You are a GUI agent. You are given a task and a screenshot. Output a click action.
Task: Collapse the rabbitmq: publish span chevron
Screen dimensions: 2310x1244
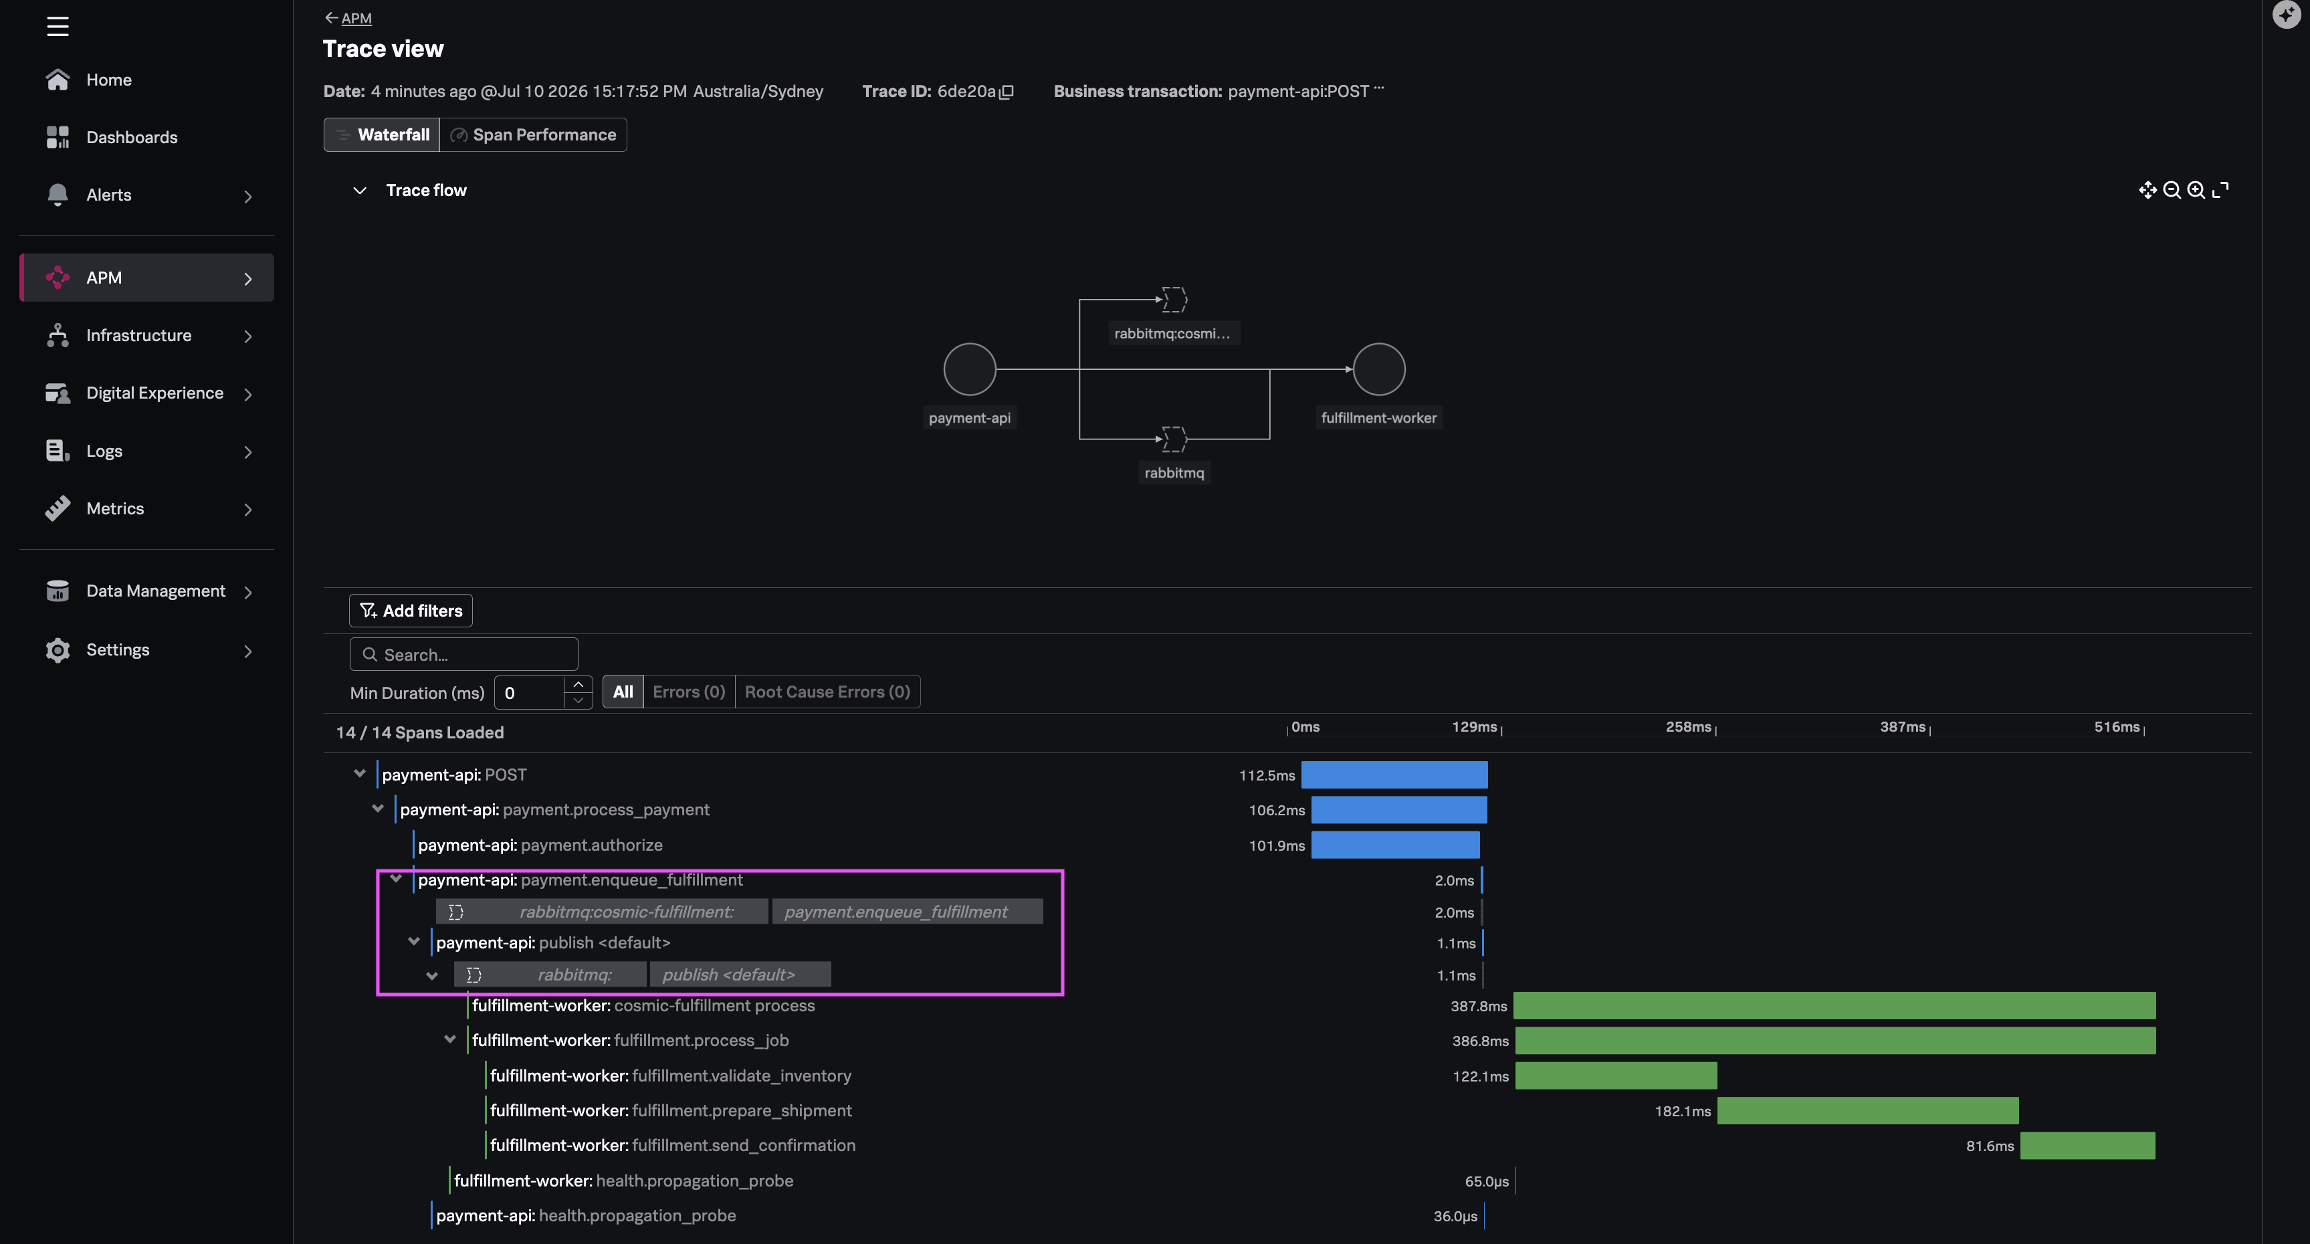point(431,976)
